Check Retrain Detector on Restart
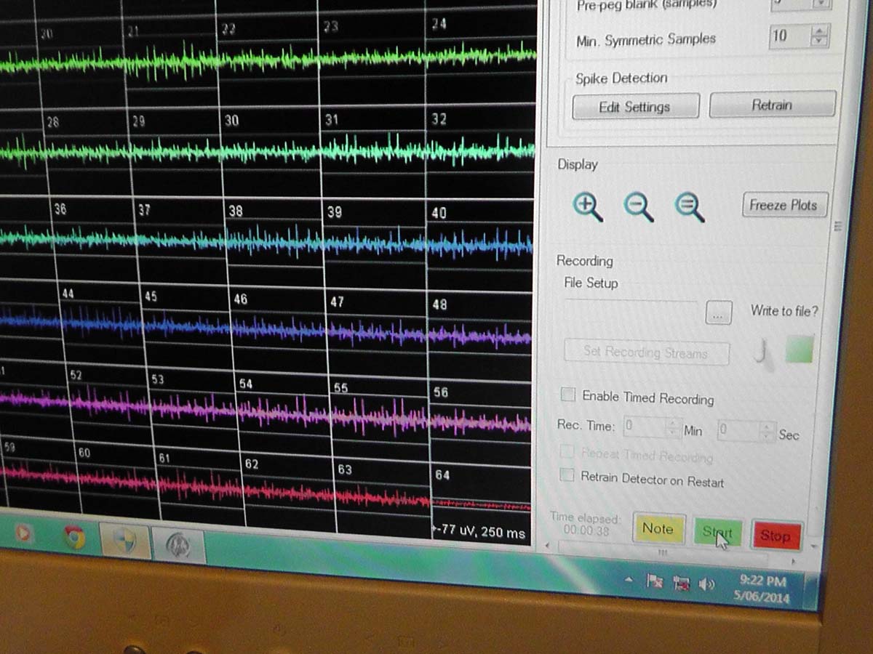 coord(567,475)
